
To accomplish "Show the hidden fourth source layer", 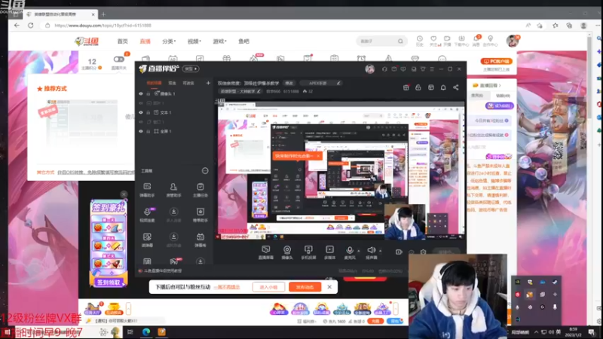I will pyautogui.click(x=141, y=122).
